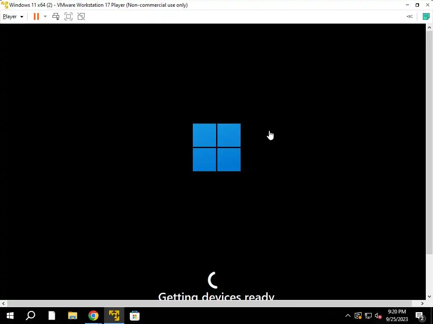Minimize the VMware Player window
433x324 pixels.
point(407,5)
